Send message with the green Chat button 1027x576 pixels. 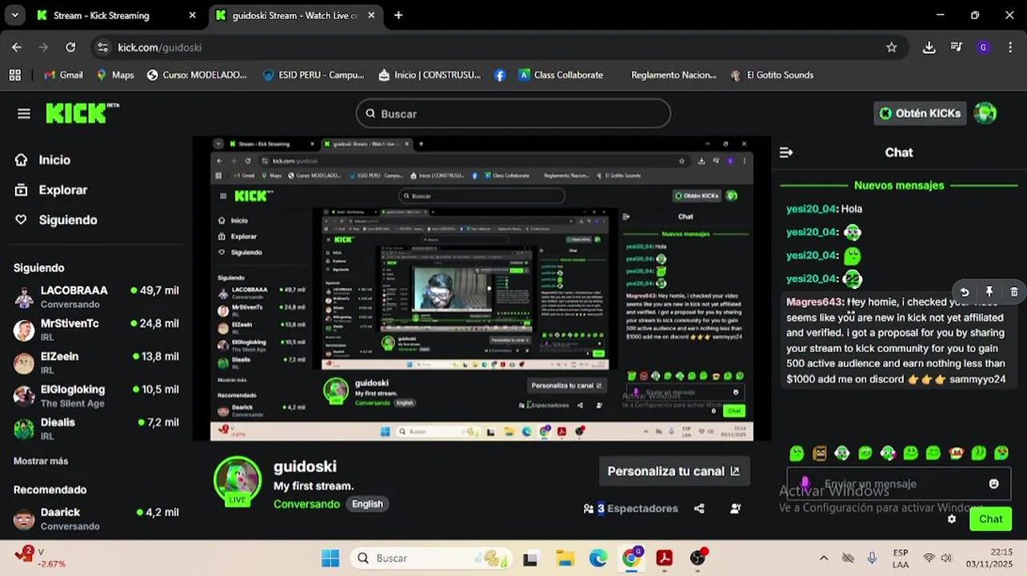click(x=990, y=519)
